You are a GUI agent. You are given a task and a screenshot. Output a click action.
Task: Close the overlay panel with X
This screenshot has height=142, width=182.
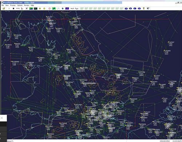click(x=2, y=118)
